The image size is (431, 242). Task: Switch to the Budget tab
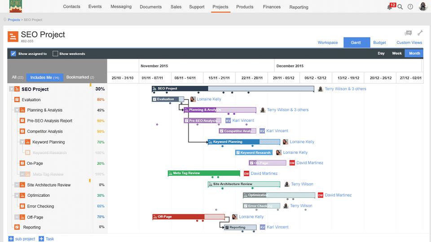pos(379,43)
